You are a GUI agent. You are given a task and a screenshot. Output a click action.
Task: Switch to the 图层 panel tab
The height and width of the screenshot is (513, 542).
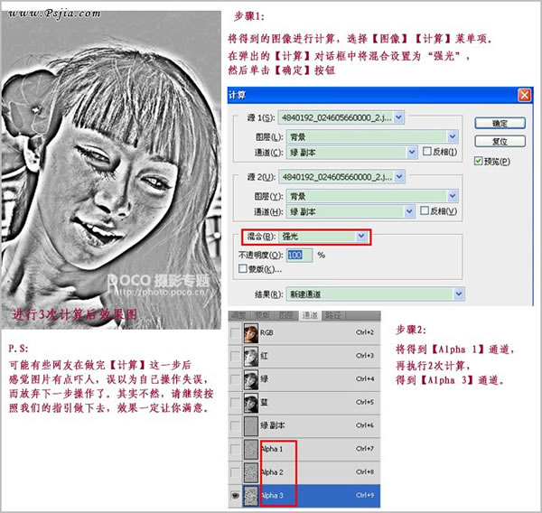point(286,315)
